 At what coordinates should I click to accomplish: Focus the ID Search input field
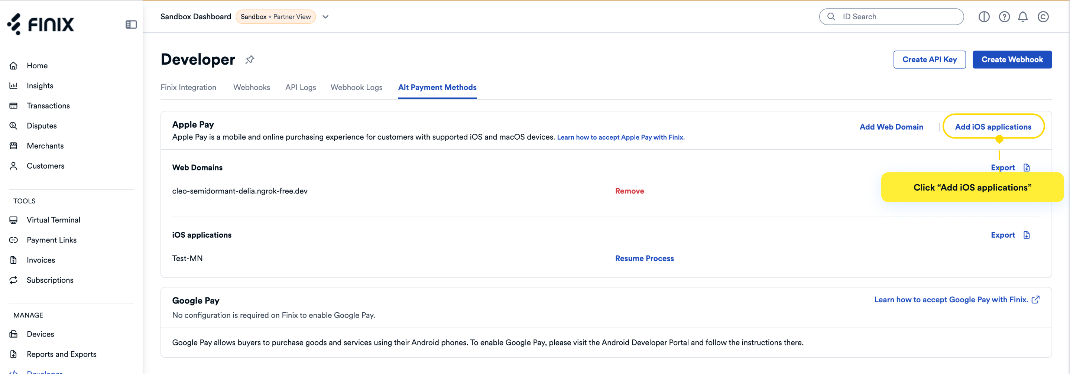point(891,17)
